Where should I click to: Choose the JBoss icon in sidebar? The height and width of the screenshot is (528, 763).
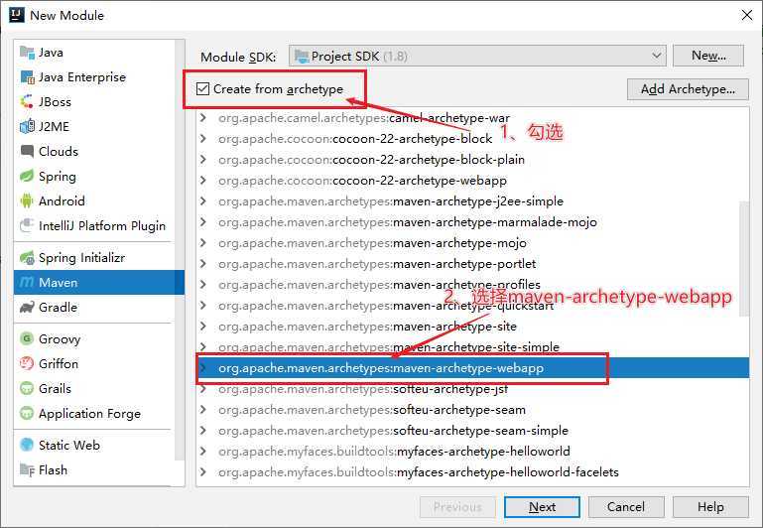click(x=27, y=101)
